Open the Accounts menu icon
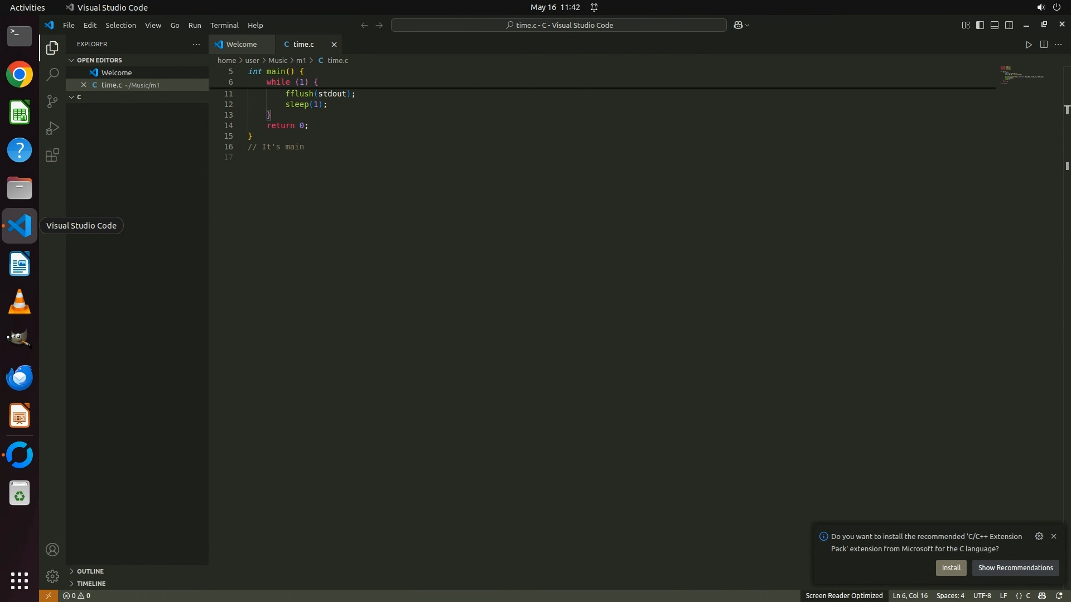This screenshot has width=1071, height=602. [x=52, y=550]
